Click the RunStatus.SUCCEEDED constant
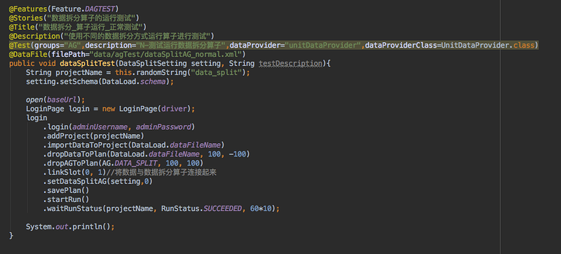The height and width of the screenshot is (254, 561). click(x=201, y=208)
